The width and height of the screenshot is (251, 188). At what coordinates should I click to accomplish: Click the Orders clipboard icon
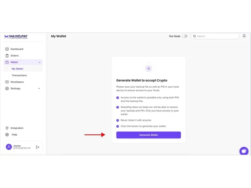[7, 56]
